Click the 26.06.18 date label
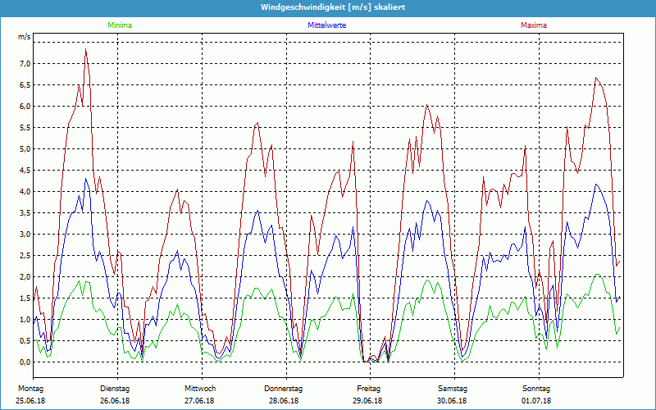 (x=115, y=401)
